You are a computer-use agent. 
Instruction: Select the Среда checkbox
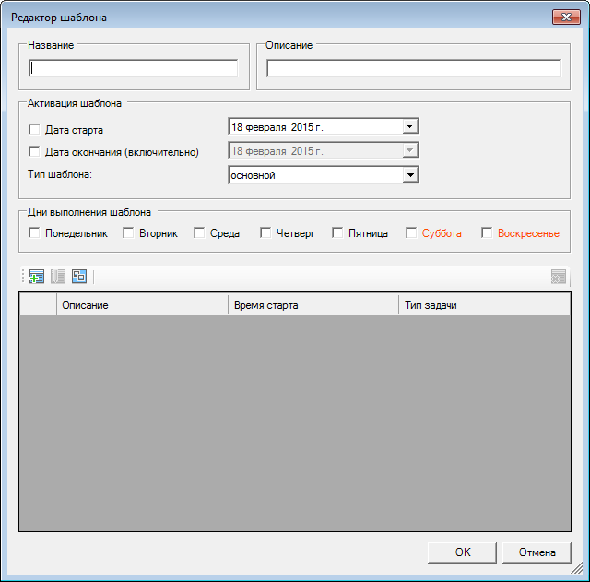(199, 233)
